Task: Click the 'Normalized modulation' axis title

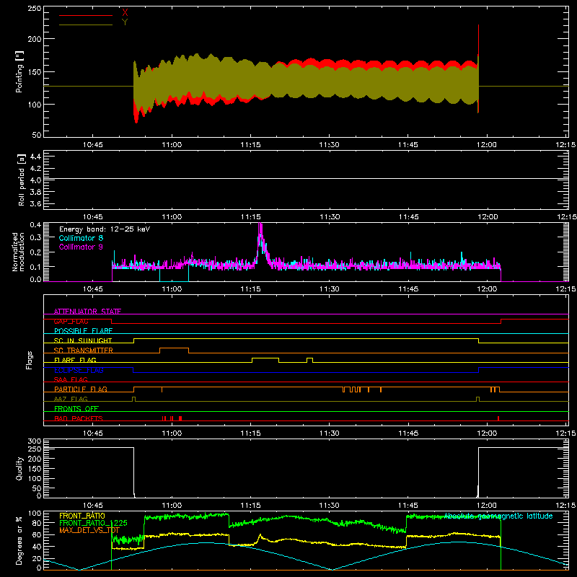Action: tap(18, 252)
